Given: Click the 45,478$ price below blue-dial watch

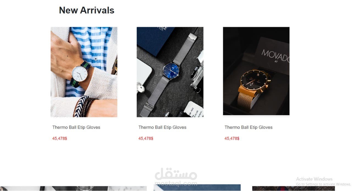Looking at the screenshot, I should coord(146,139).
